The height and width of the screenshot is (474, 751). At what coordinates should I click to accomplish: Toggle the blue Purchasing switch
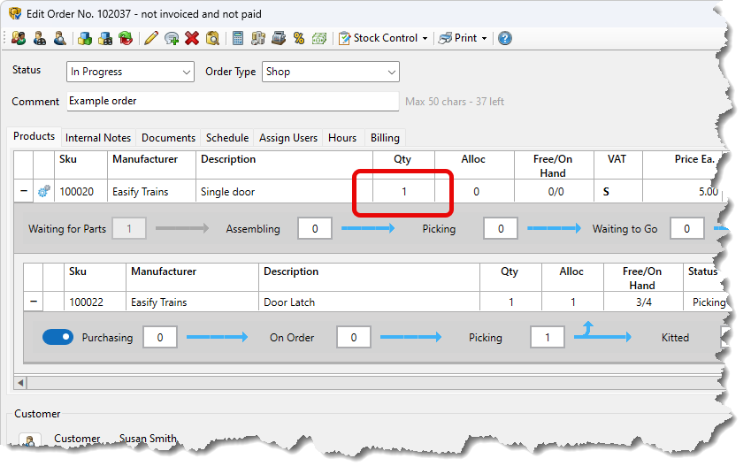[x=58, y=337]
